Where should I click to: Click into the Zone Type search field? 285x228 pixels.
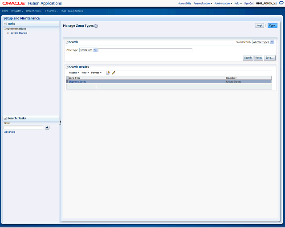pyautogui.click(x=145, y=50)
